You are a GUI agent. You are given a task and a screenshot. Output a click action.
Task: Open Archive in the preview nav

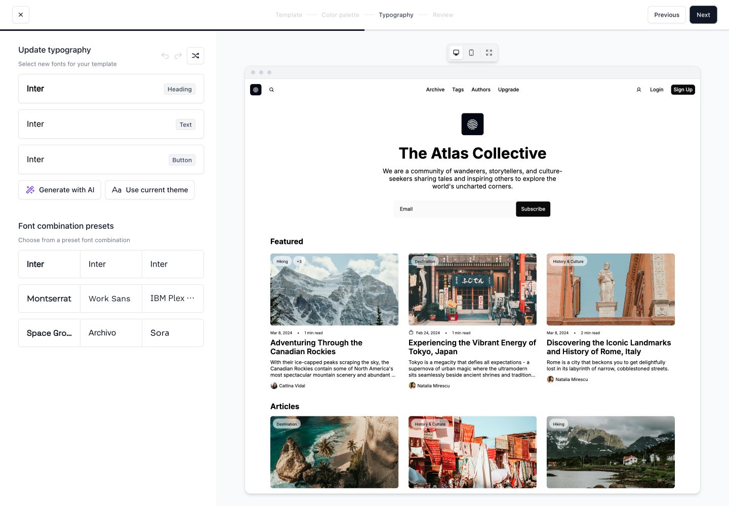(435, 90)
